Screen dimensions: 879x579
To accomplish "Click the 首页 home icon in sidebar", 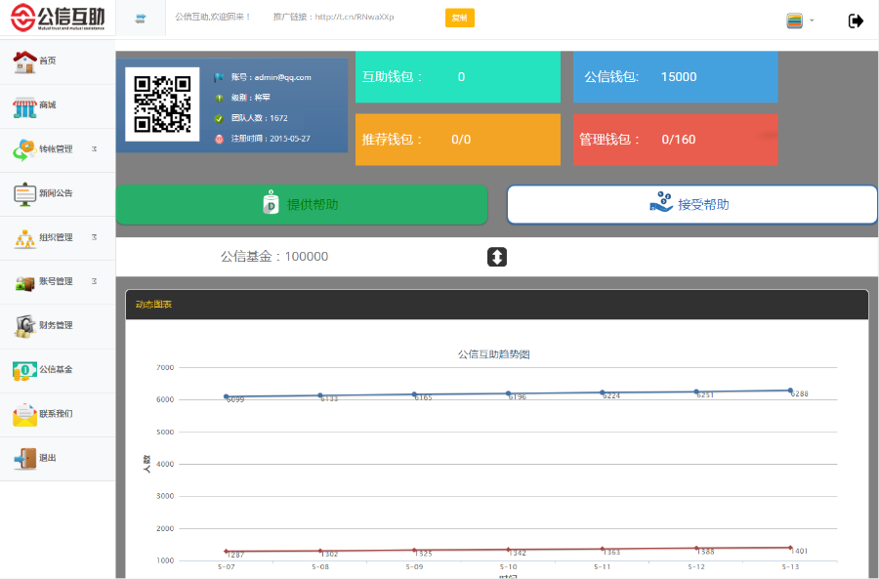I will 24,62.
